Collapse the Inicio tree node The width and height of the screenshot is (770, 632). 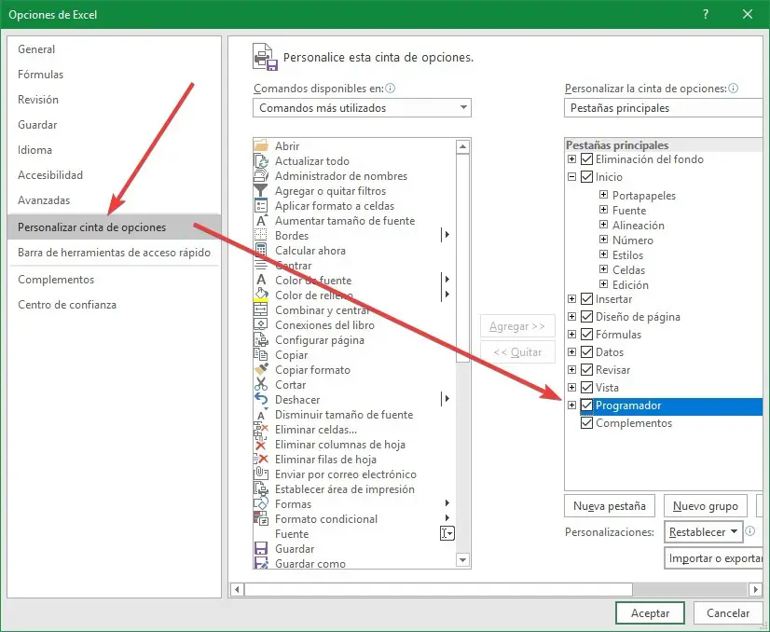[571, 177]
